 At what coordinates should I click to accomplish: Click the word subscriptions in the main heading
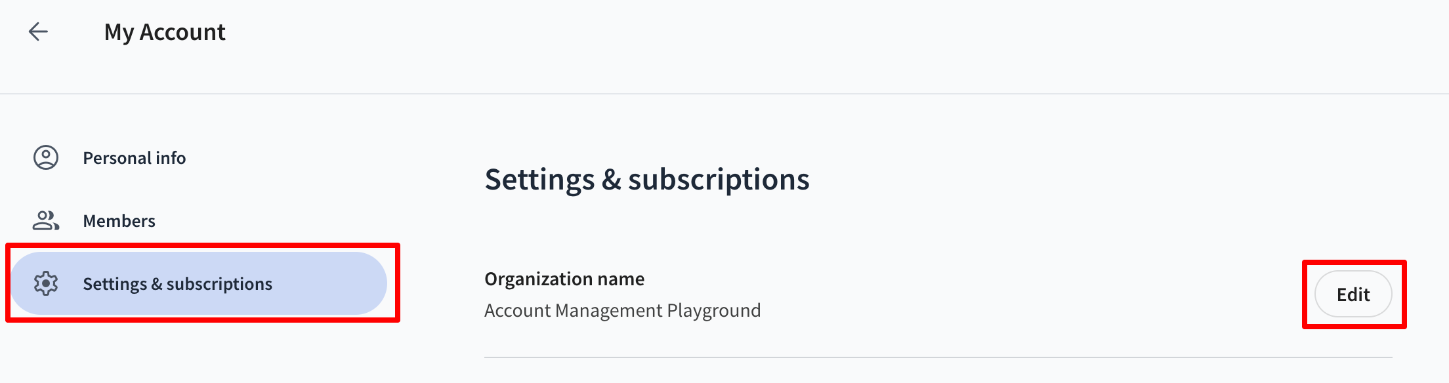tap(719, 180)
